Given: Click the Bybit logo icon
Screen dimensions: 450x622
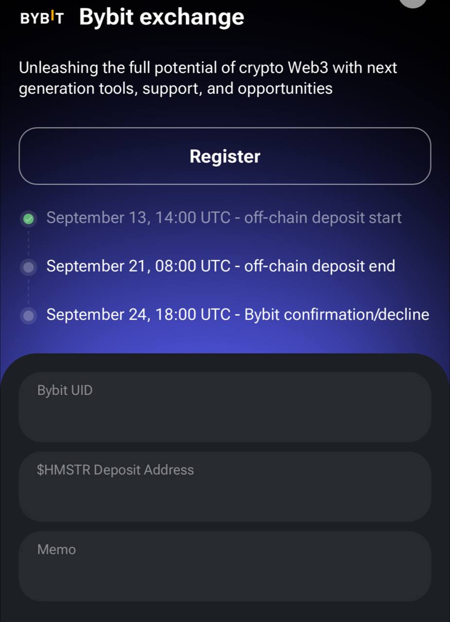Looking at the screenshot, I should (x=42, y=17).
